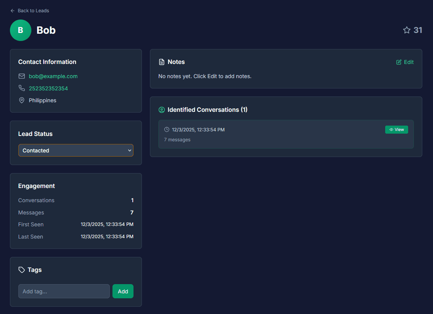Click the email envelope icon in Contact Information
This screenshot has height=314, width=433.
pyautogui.click(x=21, y=76)
